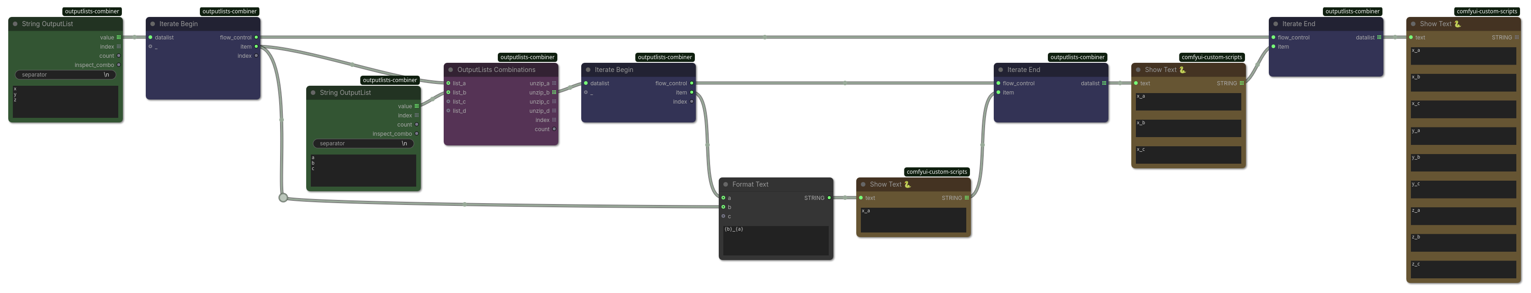Select input socket c on Format Text
Viewport: 1531px width, 293px height.
click(x=723, y=216)
